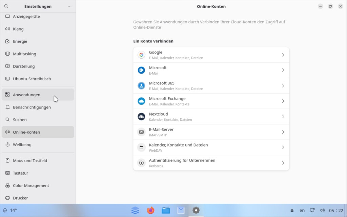Add an E-Mail-Server IMAP/SMTP account

(211, 132)
